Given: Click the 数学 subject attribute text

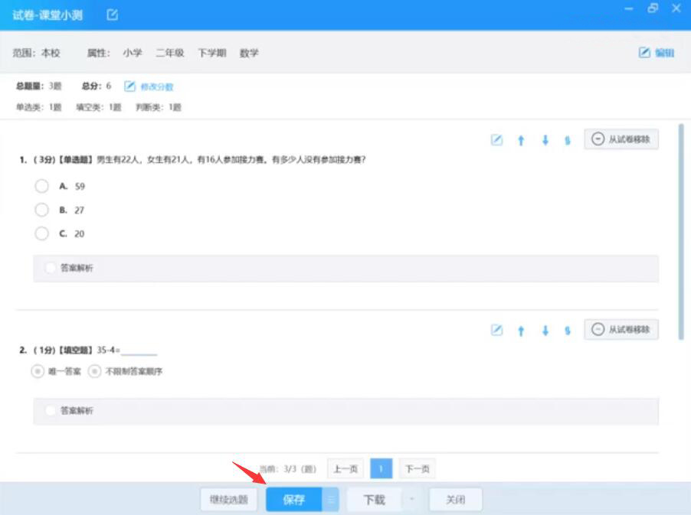Looking at the screenshot, I should (249, 53).
